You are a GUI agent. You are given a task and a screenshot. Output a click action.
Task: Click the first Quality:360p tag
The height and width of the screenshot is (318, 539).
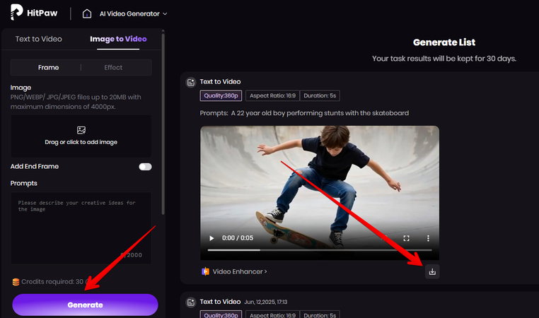point(221,95)
